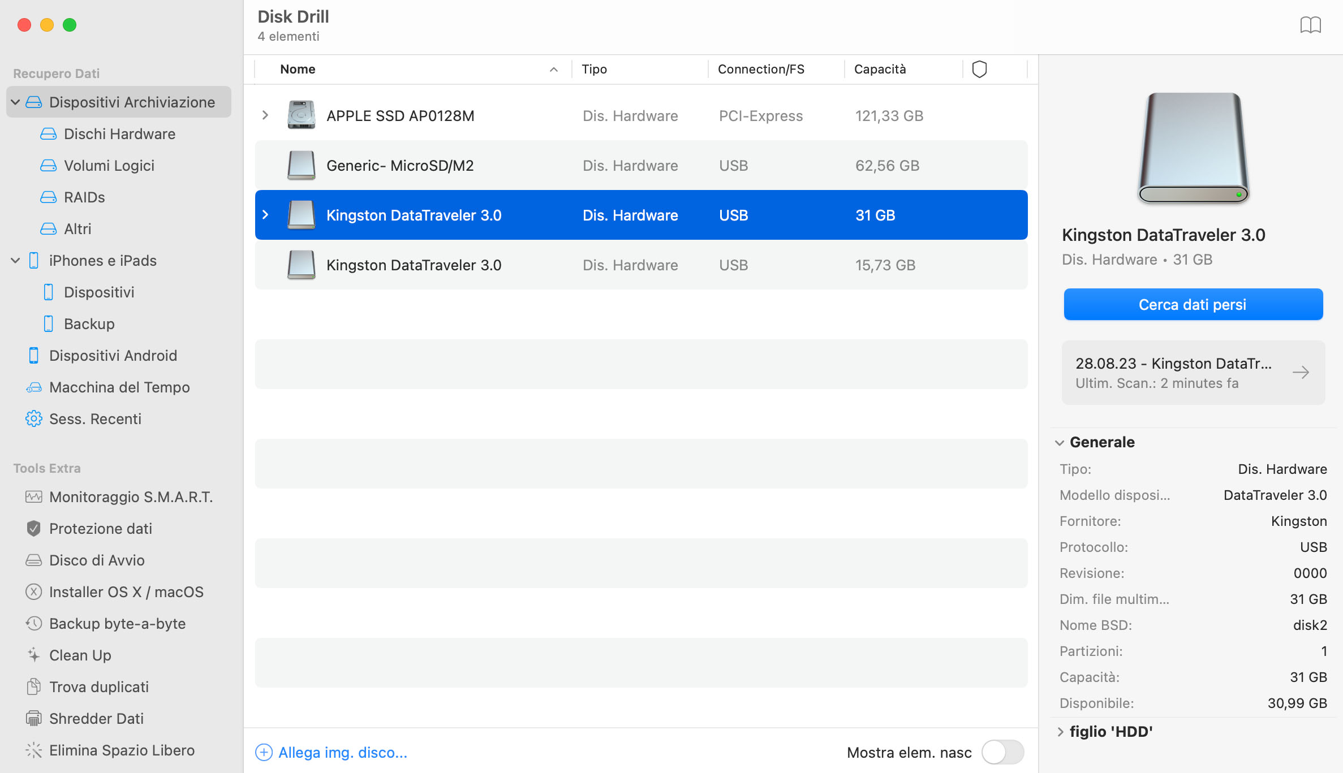Viewport: 1343px width, 773px height.
Task: Select the Backup byte-a-byte icon
Action: (x=32, y=623)
